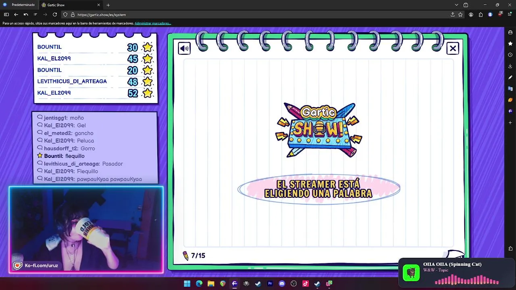Open Discord from the taskbar
Image resolution: width=516 pixels, height=290 pixels.
pos(282,284)
